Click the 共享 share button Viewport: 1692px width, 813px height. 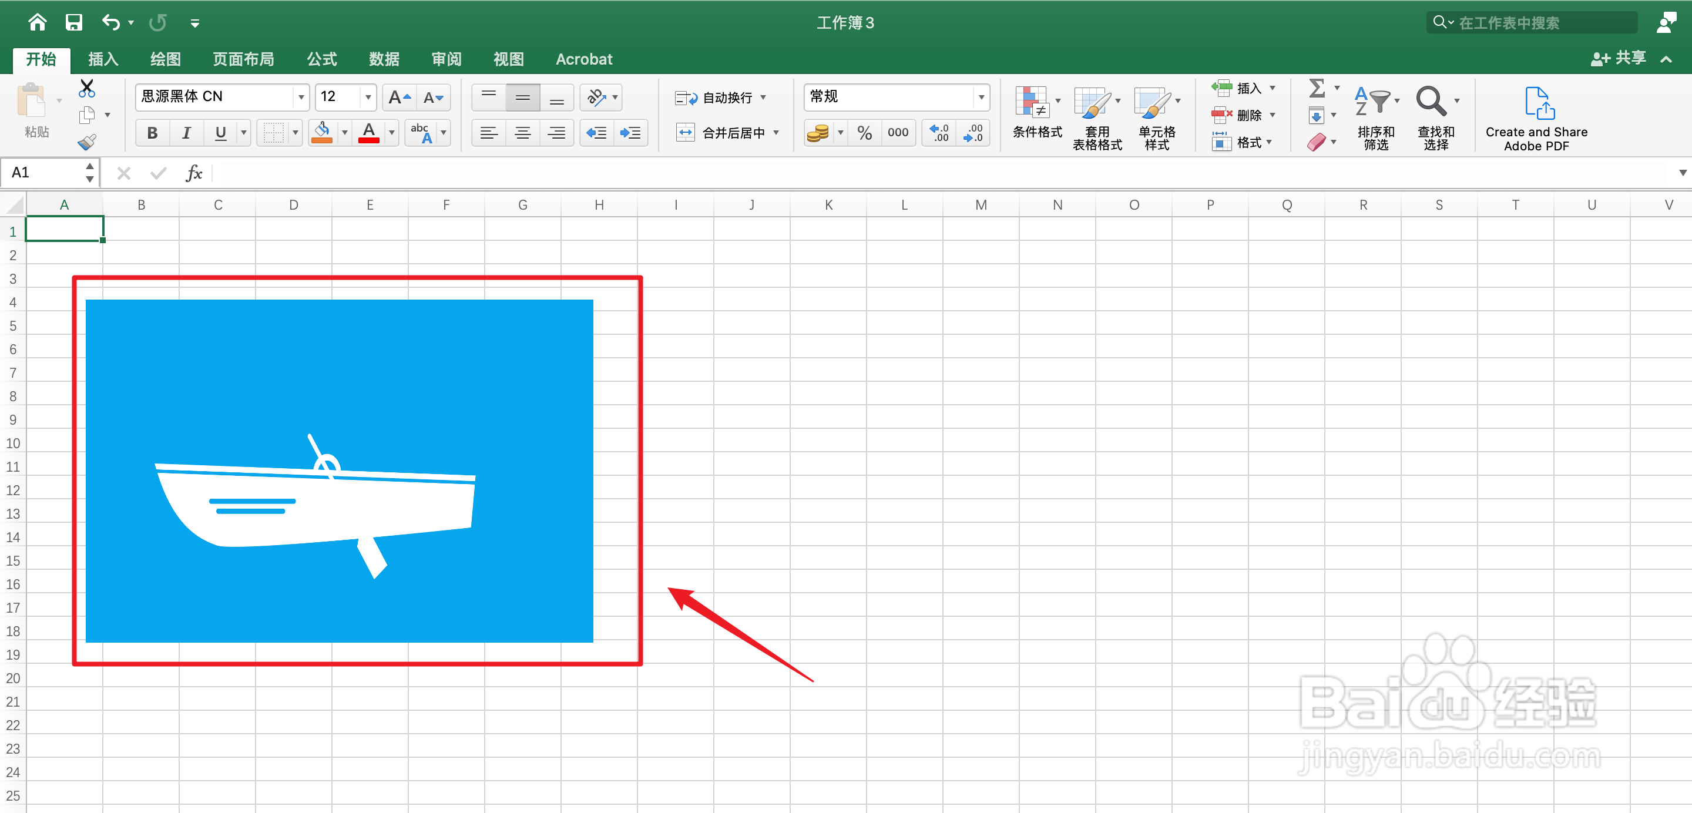pos(1619,58)
